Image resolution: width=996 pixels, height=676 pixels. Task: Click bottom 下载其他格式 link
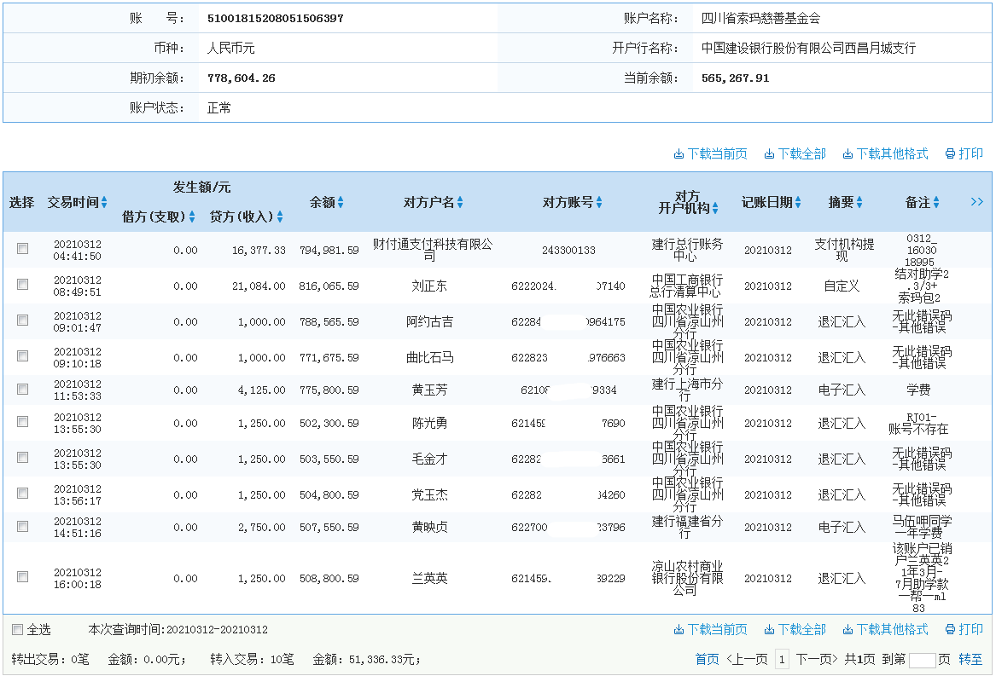point(885,630)
